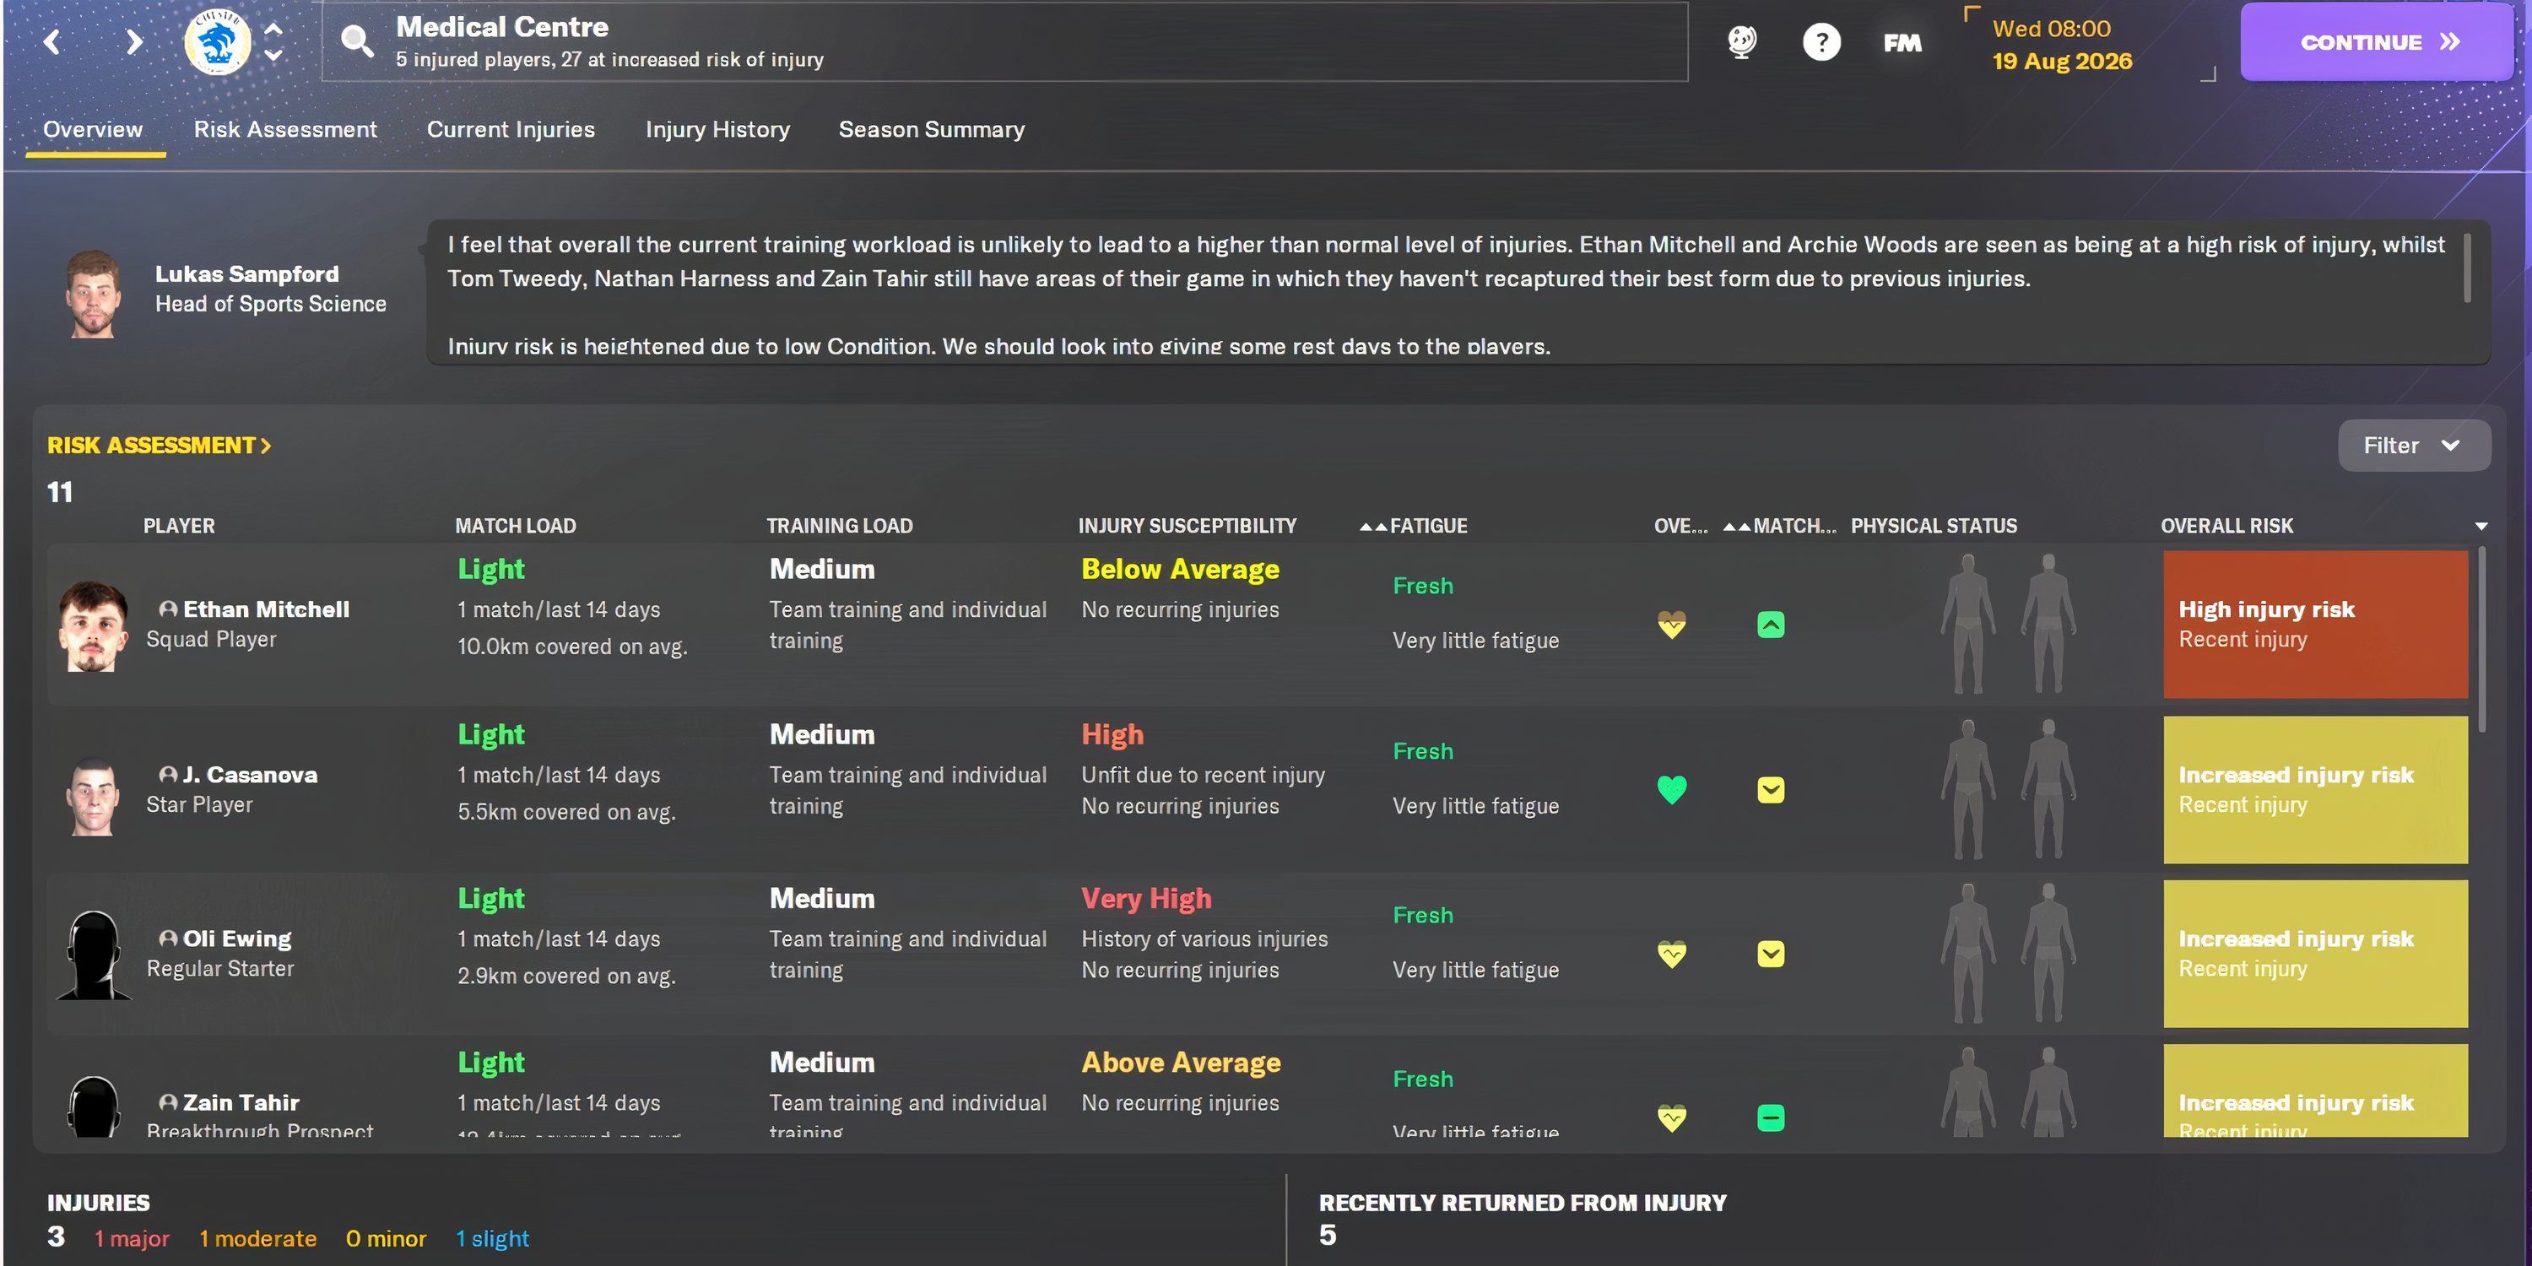Open the globe assistant icon
The height and width of the screenshot is (1266, 2532).
(1742, 41)
